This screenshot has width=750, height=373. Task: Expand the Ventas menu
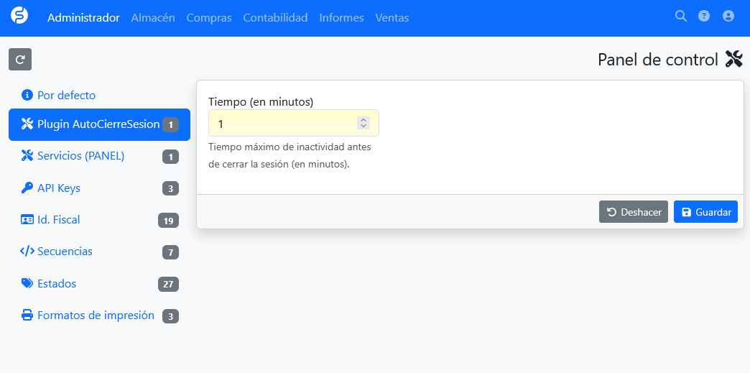(x=392, y=18)
